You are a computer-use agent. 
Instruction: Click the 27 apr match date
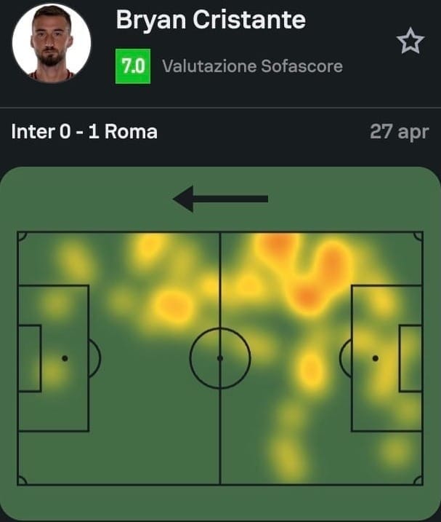pos(400,132)
